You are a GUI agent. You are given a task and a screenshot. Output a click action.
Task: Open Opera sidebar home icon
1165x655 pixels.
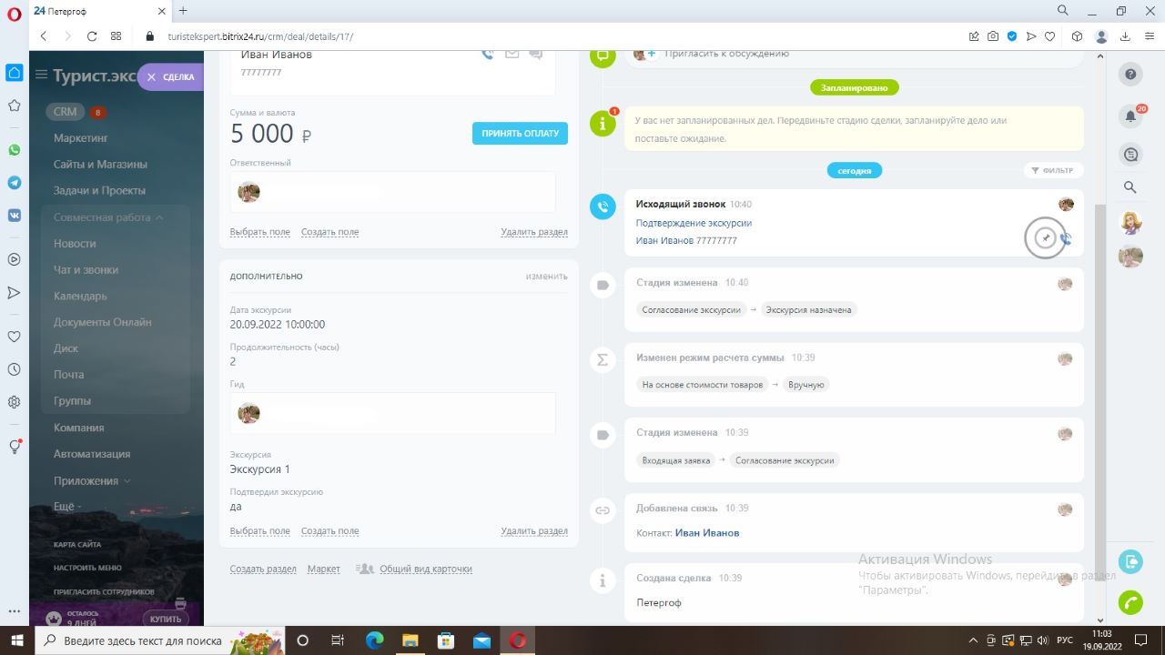14,73
